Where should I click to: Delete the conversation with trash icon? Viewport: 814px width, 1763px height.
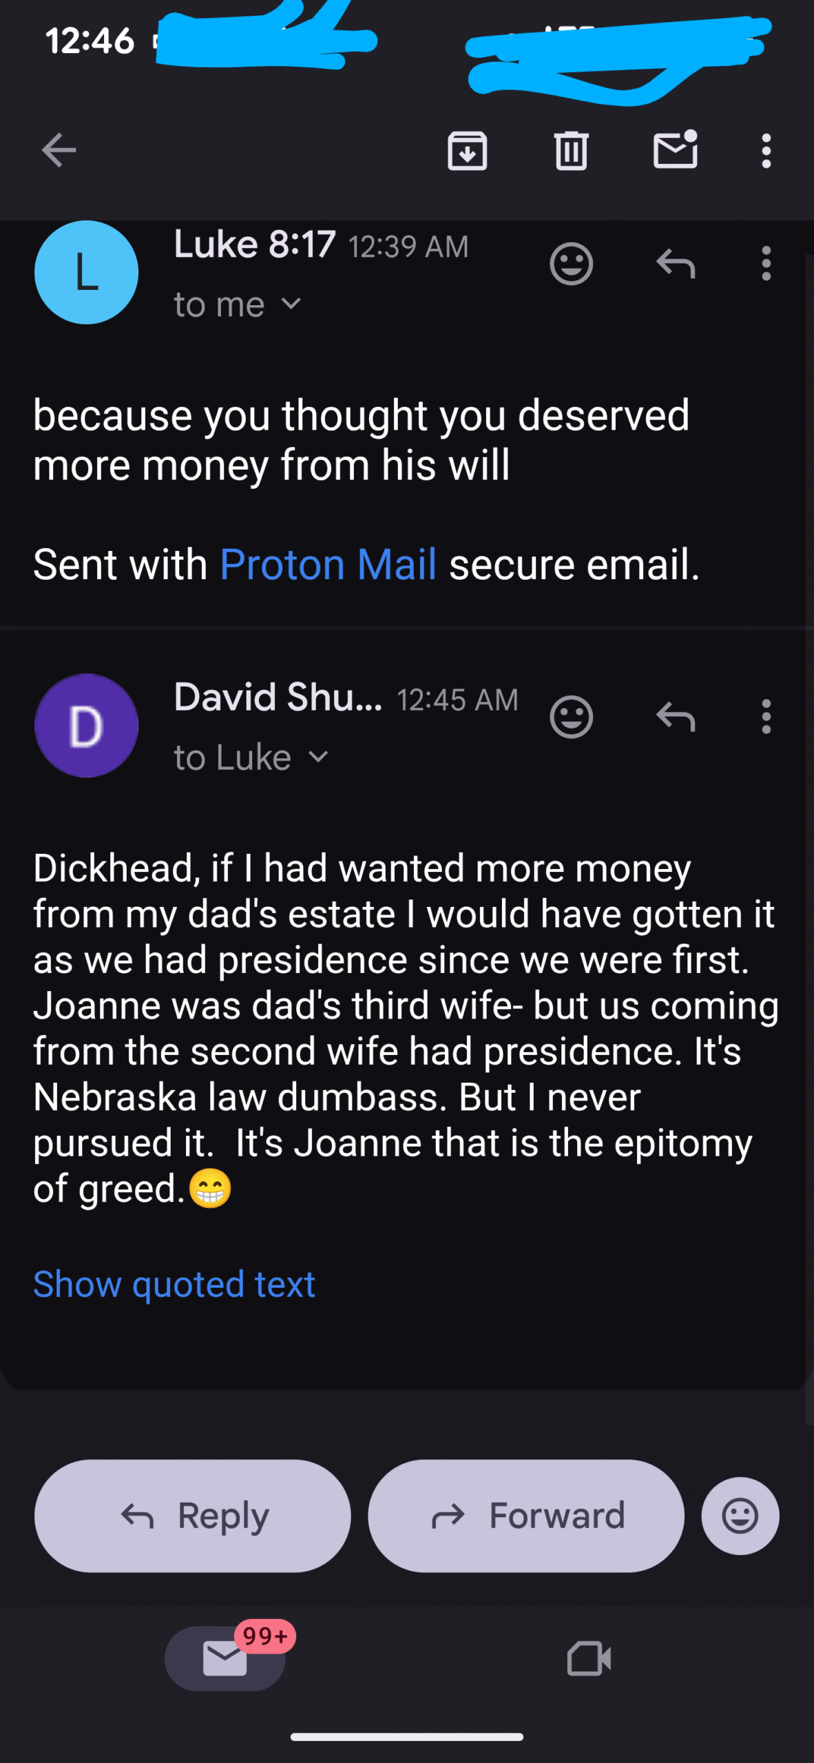click(571, 150)
